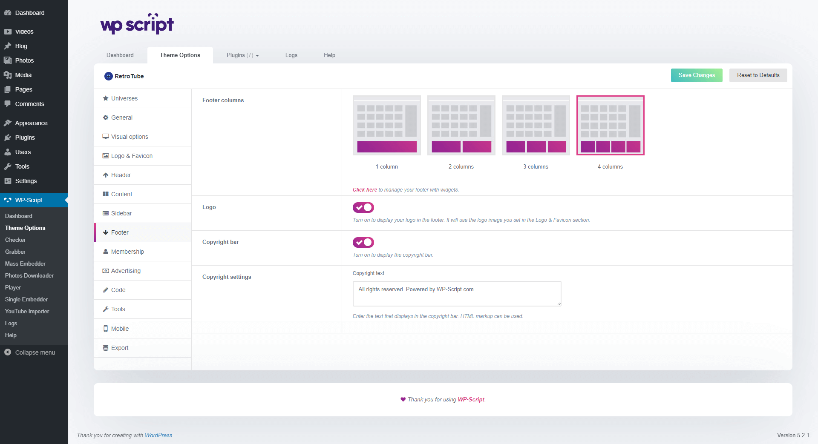Click the RetroTube theme logo icon
This screenshot has width=818, height=444.
click(x=108, y=76)
